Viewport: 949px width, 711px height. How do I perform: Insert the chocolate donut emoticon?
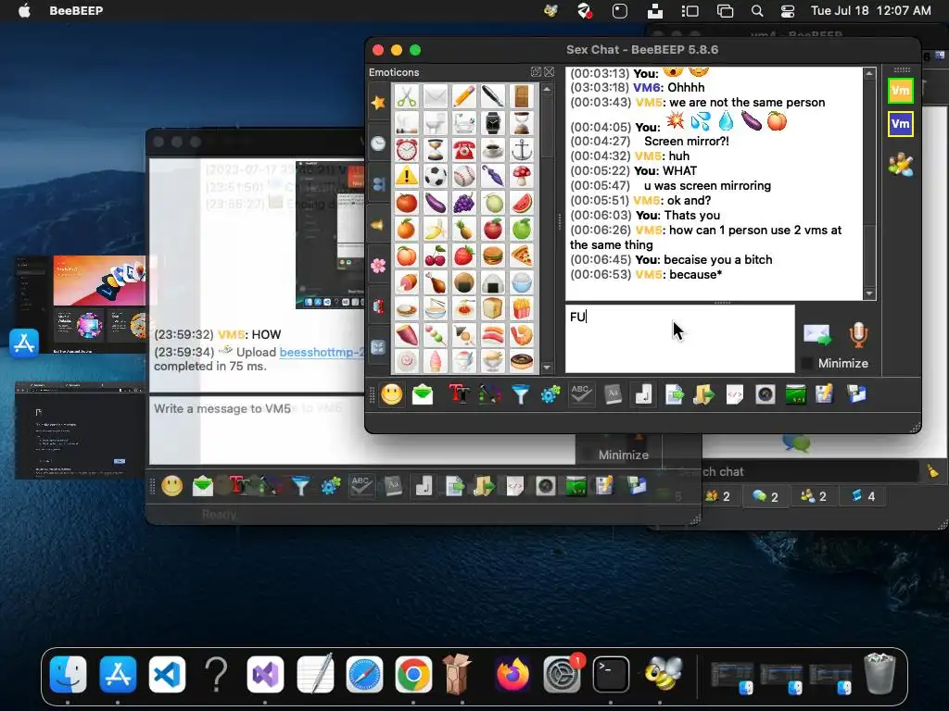tap(521, 361)
